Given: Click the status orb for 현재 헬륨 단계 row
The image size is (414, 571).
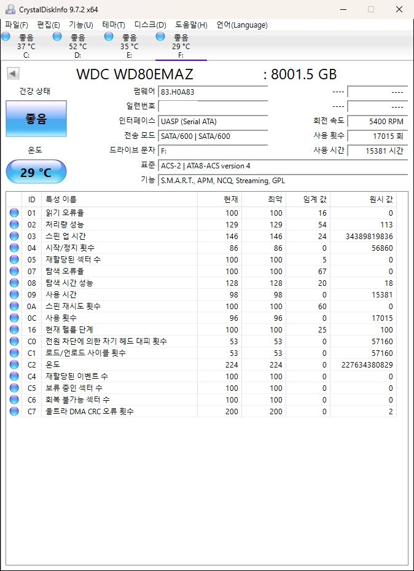Looking at the screenshot, I should coord(14,329).
